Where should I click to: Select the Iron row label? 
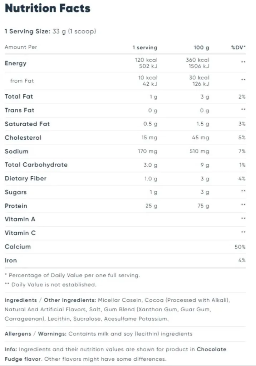pyautogui.click(x=11, y=260)
